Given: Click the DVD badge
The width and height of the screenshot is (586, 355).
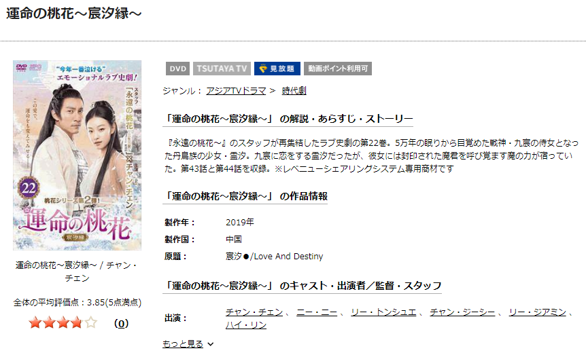Looking at the screenshot, I should 177,69.
